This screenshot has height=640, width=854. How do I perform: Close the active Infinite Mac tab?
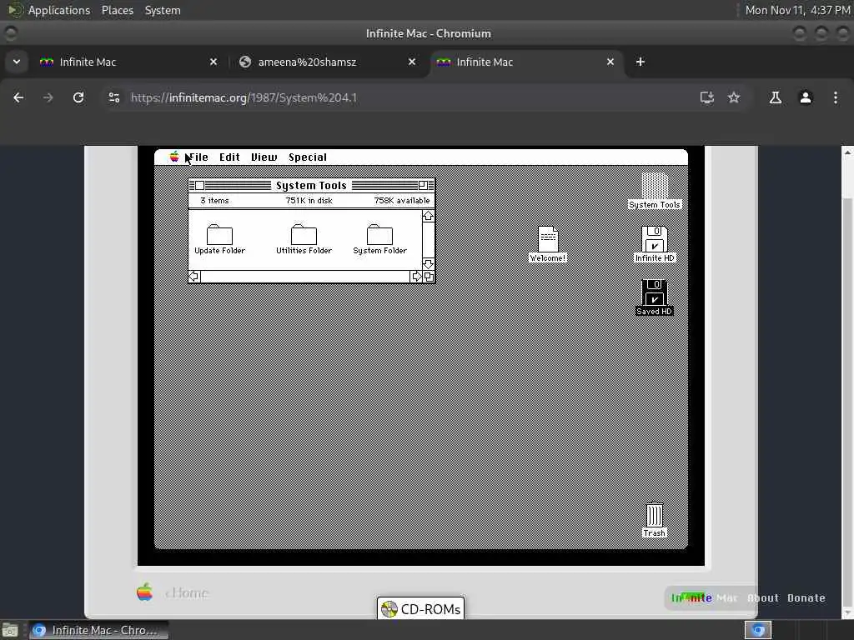point(610,62)
